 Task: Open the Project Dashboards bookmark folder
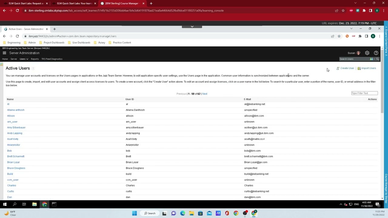tap(52, 43)
